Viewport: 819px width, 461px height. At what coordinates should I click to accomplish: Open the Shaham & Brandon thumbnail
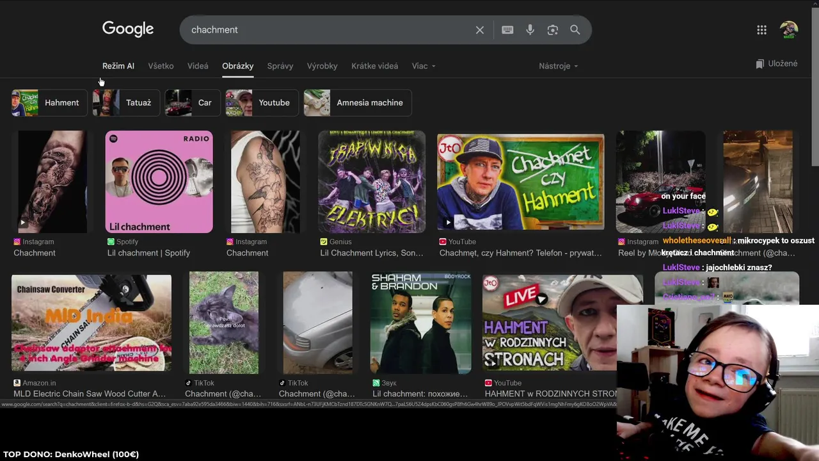click(420, 323)
